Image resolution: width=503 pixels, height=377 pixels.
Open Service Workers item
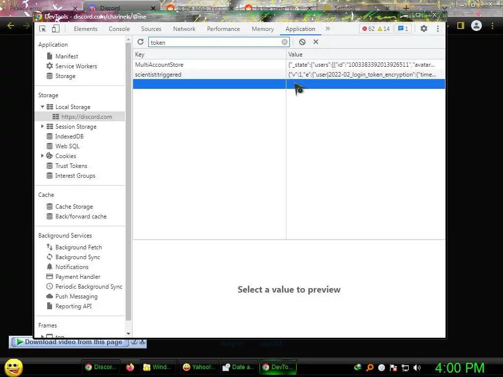(76, 66)
